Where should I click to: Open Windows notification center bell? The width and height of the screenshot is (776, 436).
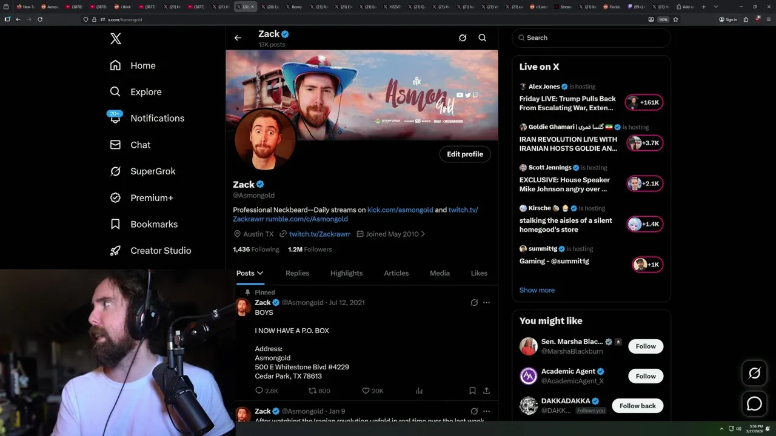(768, 429)
